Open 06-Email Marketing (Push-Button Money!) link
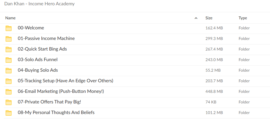 pos(61,91)
